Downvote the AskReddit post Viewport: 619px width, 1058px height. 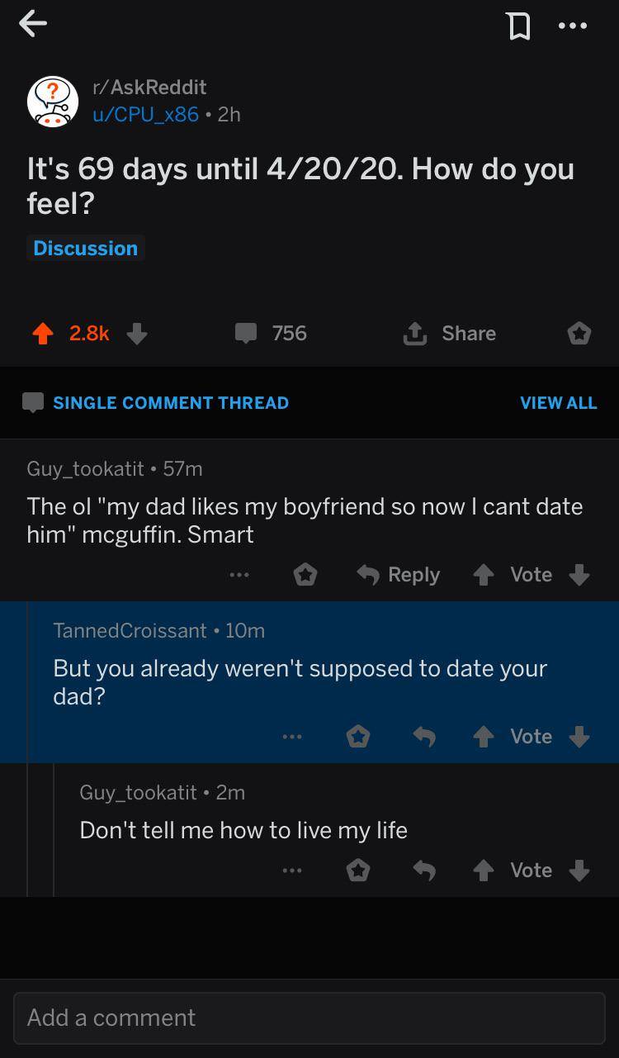(137, 334)
